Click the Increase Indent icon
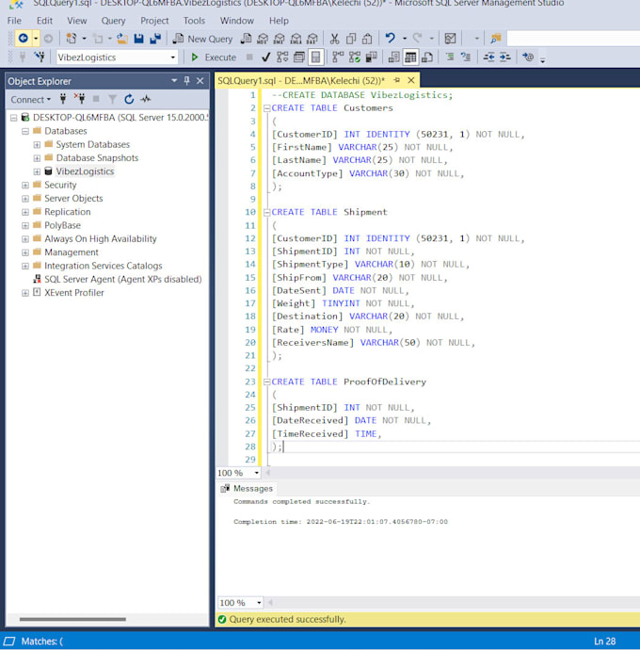This screenshot has width=640, height=650. click(x=505, y=57)
